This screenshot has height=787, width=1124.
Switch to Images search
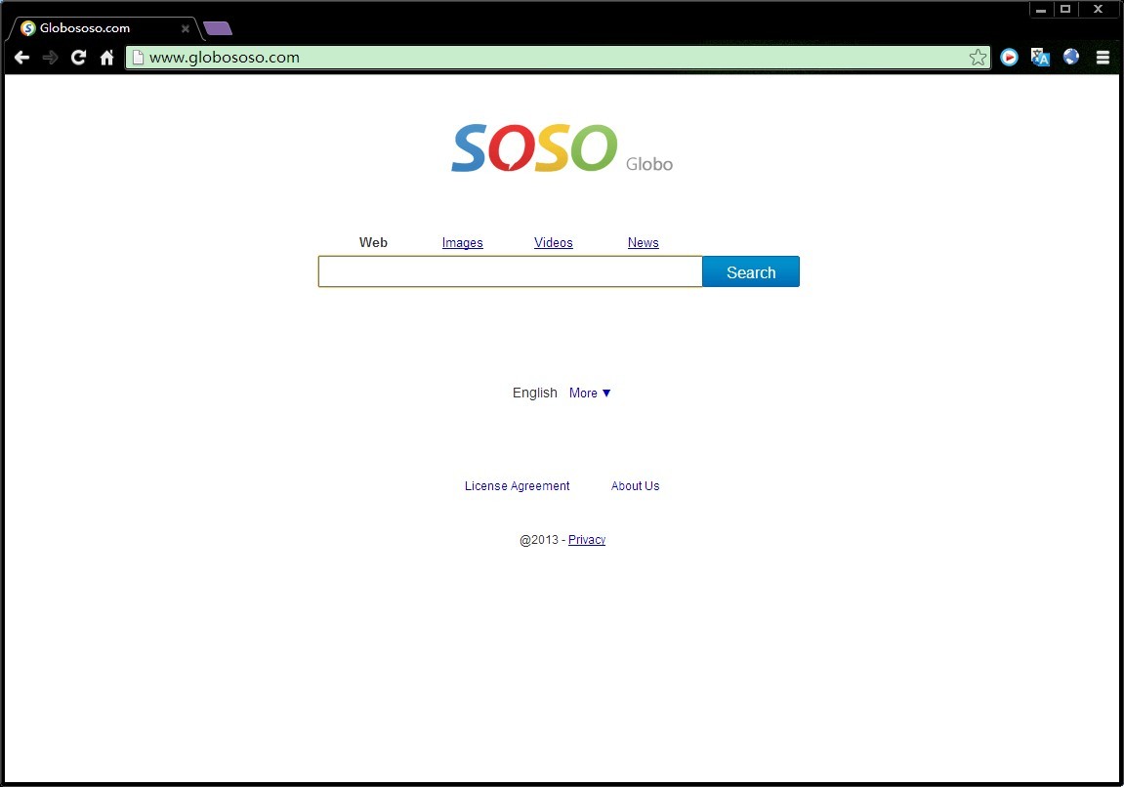pyautogui.click(x=462, y=243)
